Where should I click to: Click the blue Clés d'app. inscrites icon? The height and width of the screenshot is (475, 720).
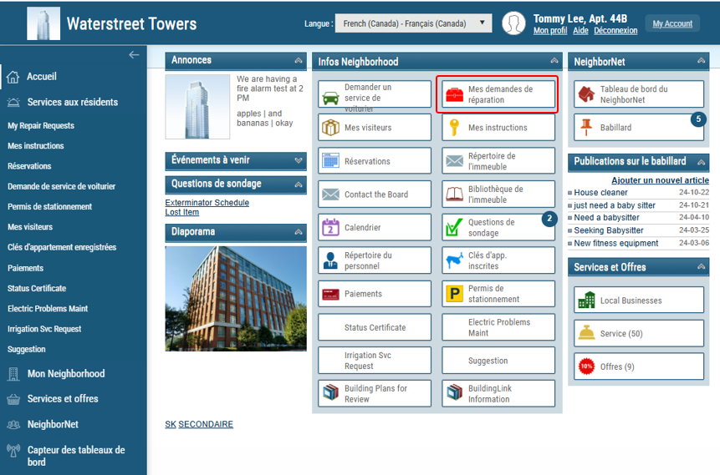point(455,260)
